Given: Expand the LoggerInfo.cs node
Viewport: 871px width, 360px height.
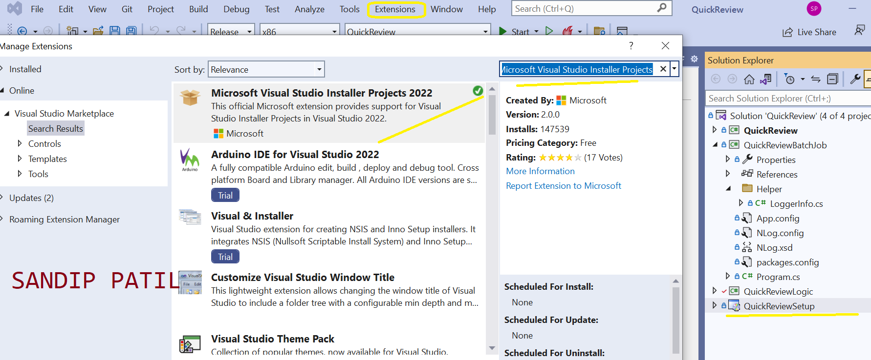Looking at the screenshot, I should [741, 203].
